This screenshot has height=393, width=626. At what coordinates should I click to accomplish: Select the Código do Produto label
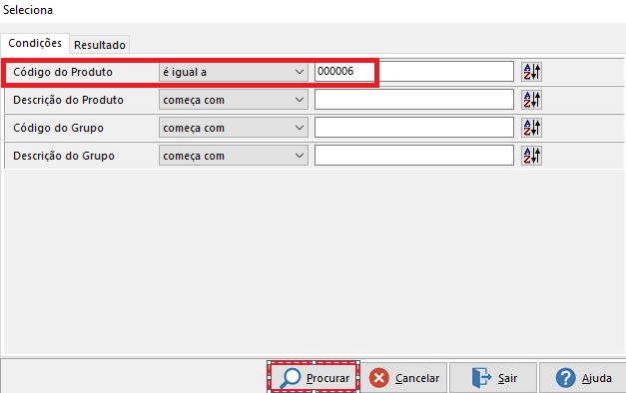(63, 72)
